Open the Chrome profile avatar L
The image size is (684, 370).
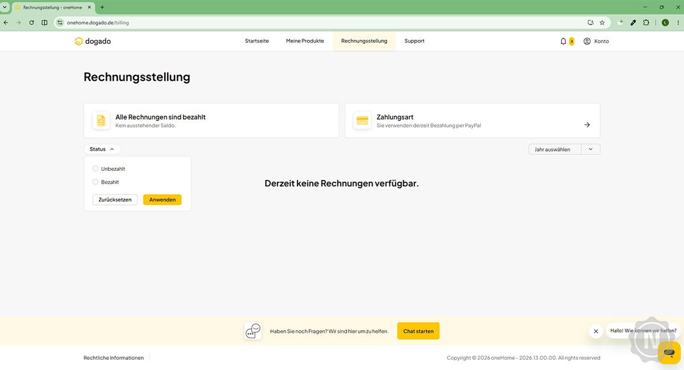[665, 23]
